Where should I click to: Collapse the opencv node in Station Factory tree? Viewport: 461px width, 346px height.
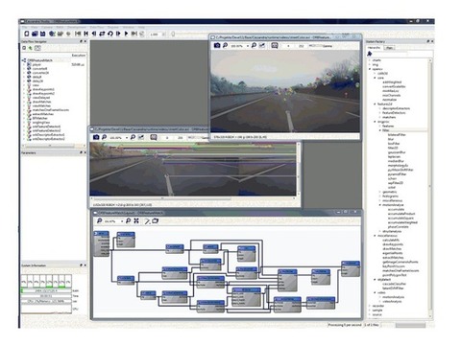pyautogui.click(x=370, y=69)
